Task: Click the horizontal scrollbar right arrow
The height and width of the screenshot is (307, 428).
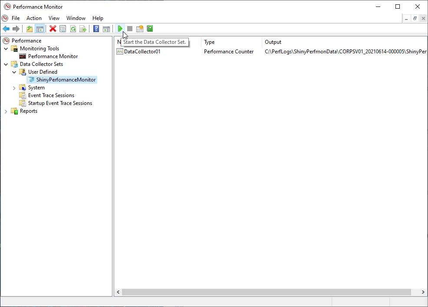Action: [x=423, y=292]
